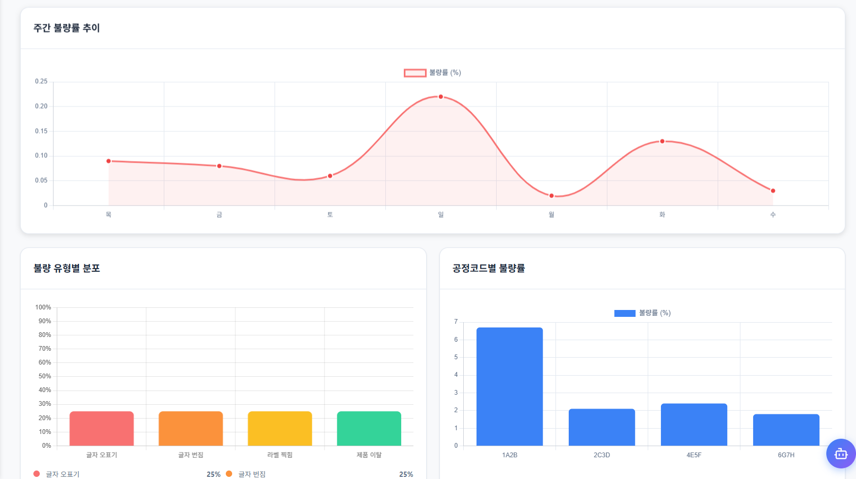Click the 주간 불량률 추이 heading

pyautogui.click(x=67, y=28)
